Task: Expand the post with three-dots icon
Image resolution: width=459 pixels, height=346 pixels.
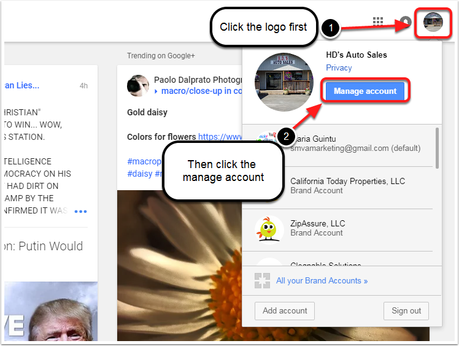Action: tap(80, 212)
